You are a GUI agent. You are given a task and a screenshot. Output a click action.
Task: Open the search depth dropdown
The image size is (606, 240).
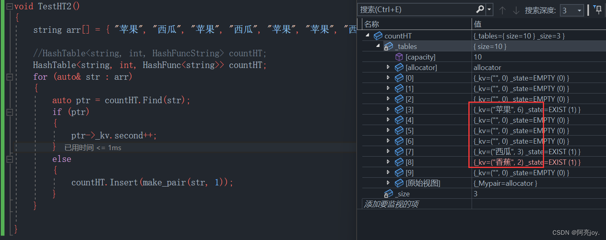tap(580, 11)
